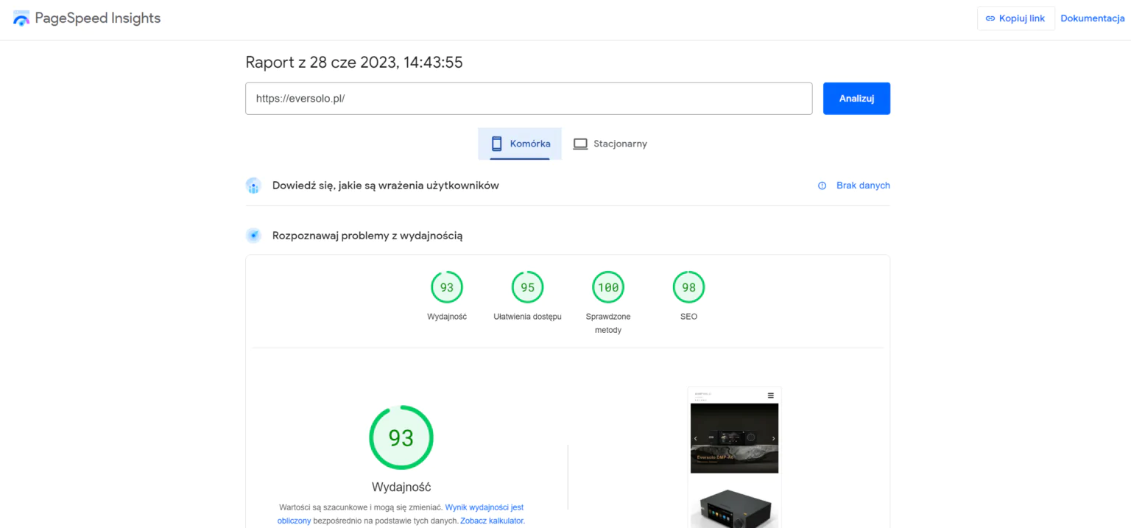Select the Ułatwienia dostępu score gauge 95
Screen dimensions: 1131x528
point(527,288)
